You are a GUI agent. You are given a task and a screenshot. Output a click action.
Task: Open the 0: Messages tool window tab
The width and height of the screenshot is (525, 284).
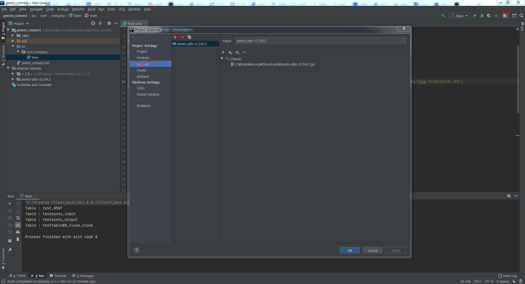point(83,276)
